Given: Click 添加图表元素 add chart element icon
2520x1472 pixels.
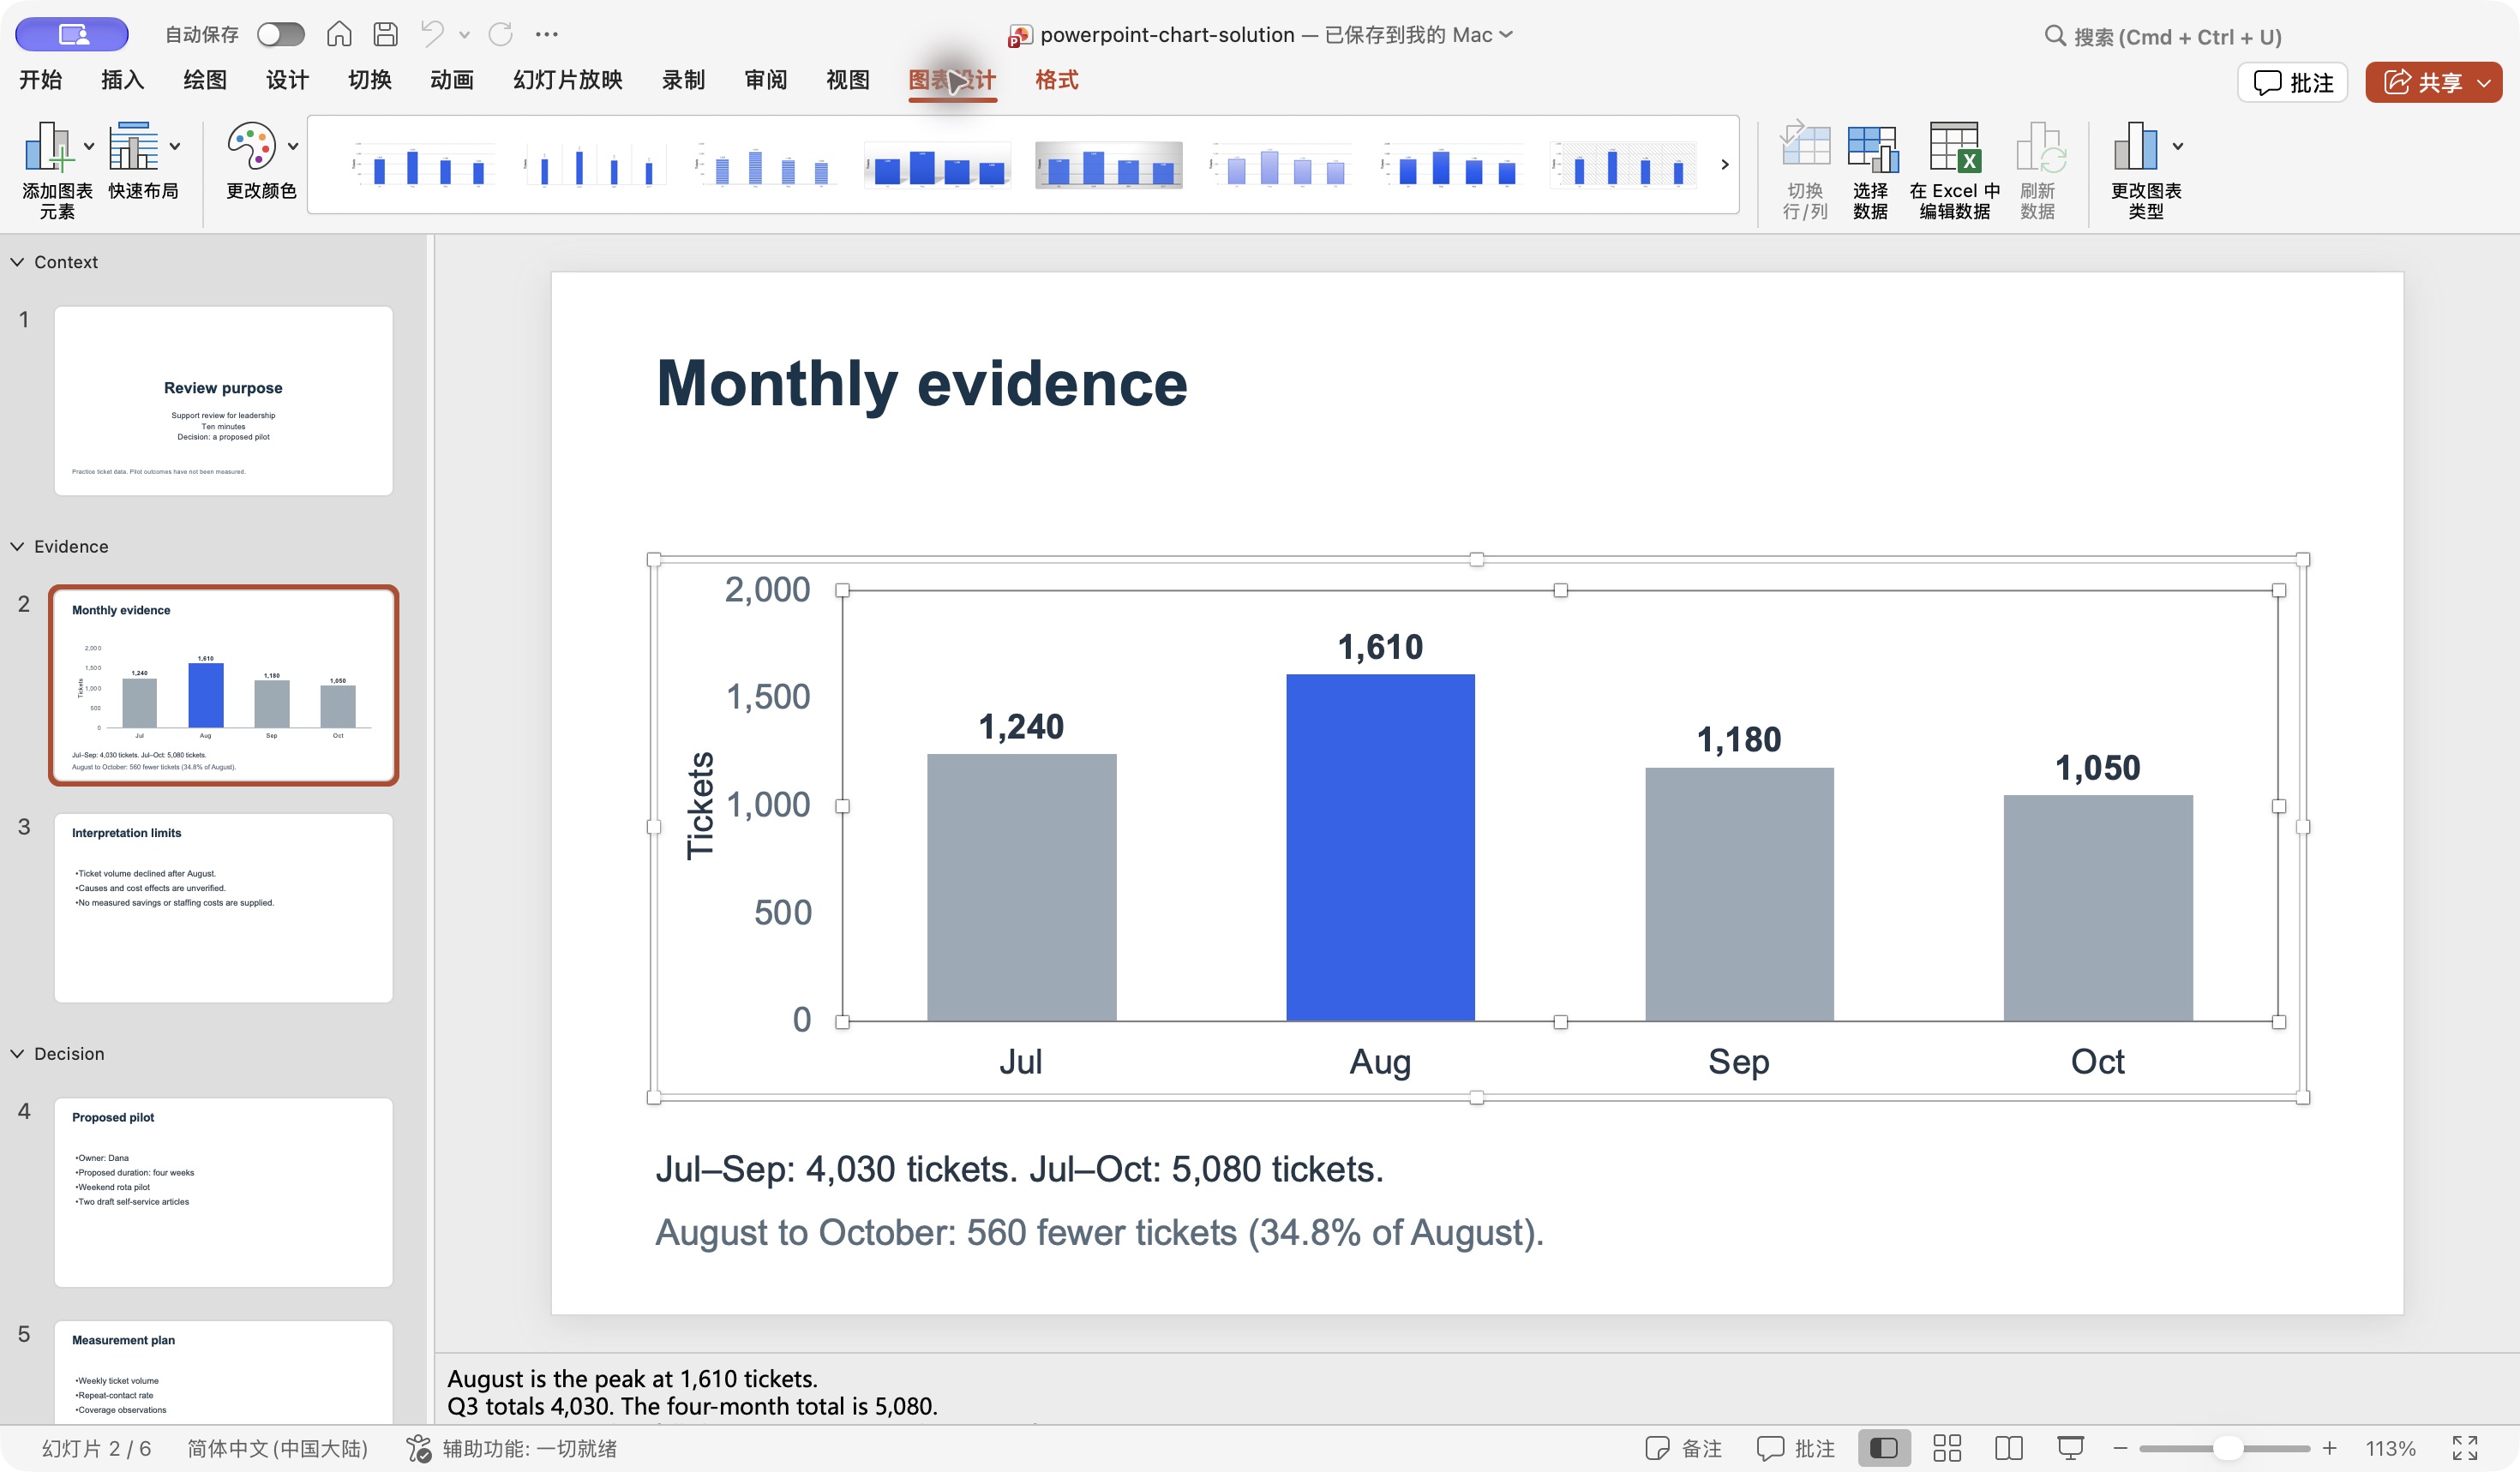Looking at the screenshot, I should click(x=48, y=147).
